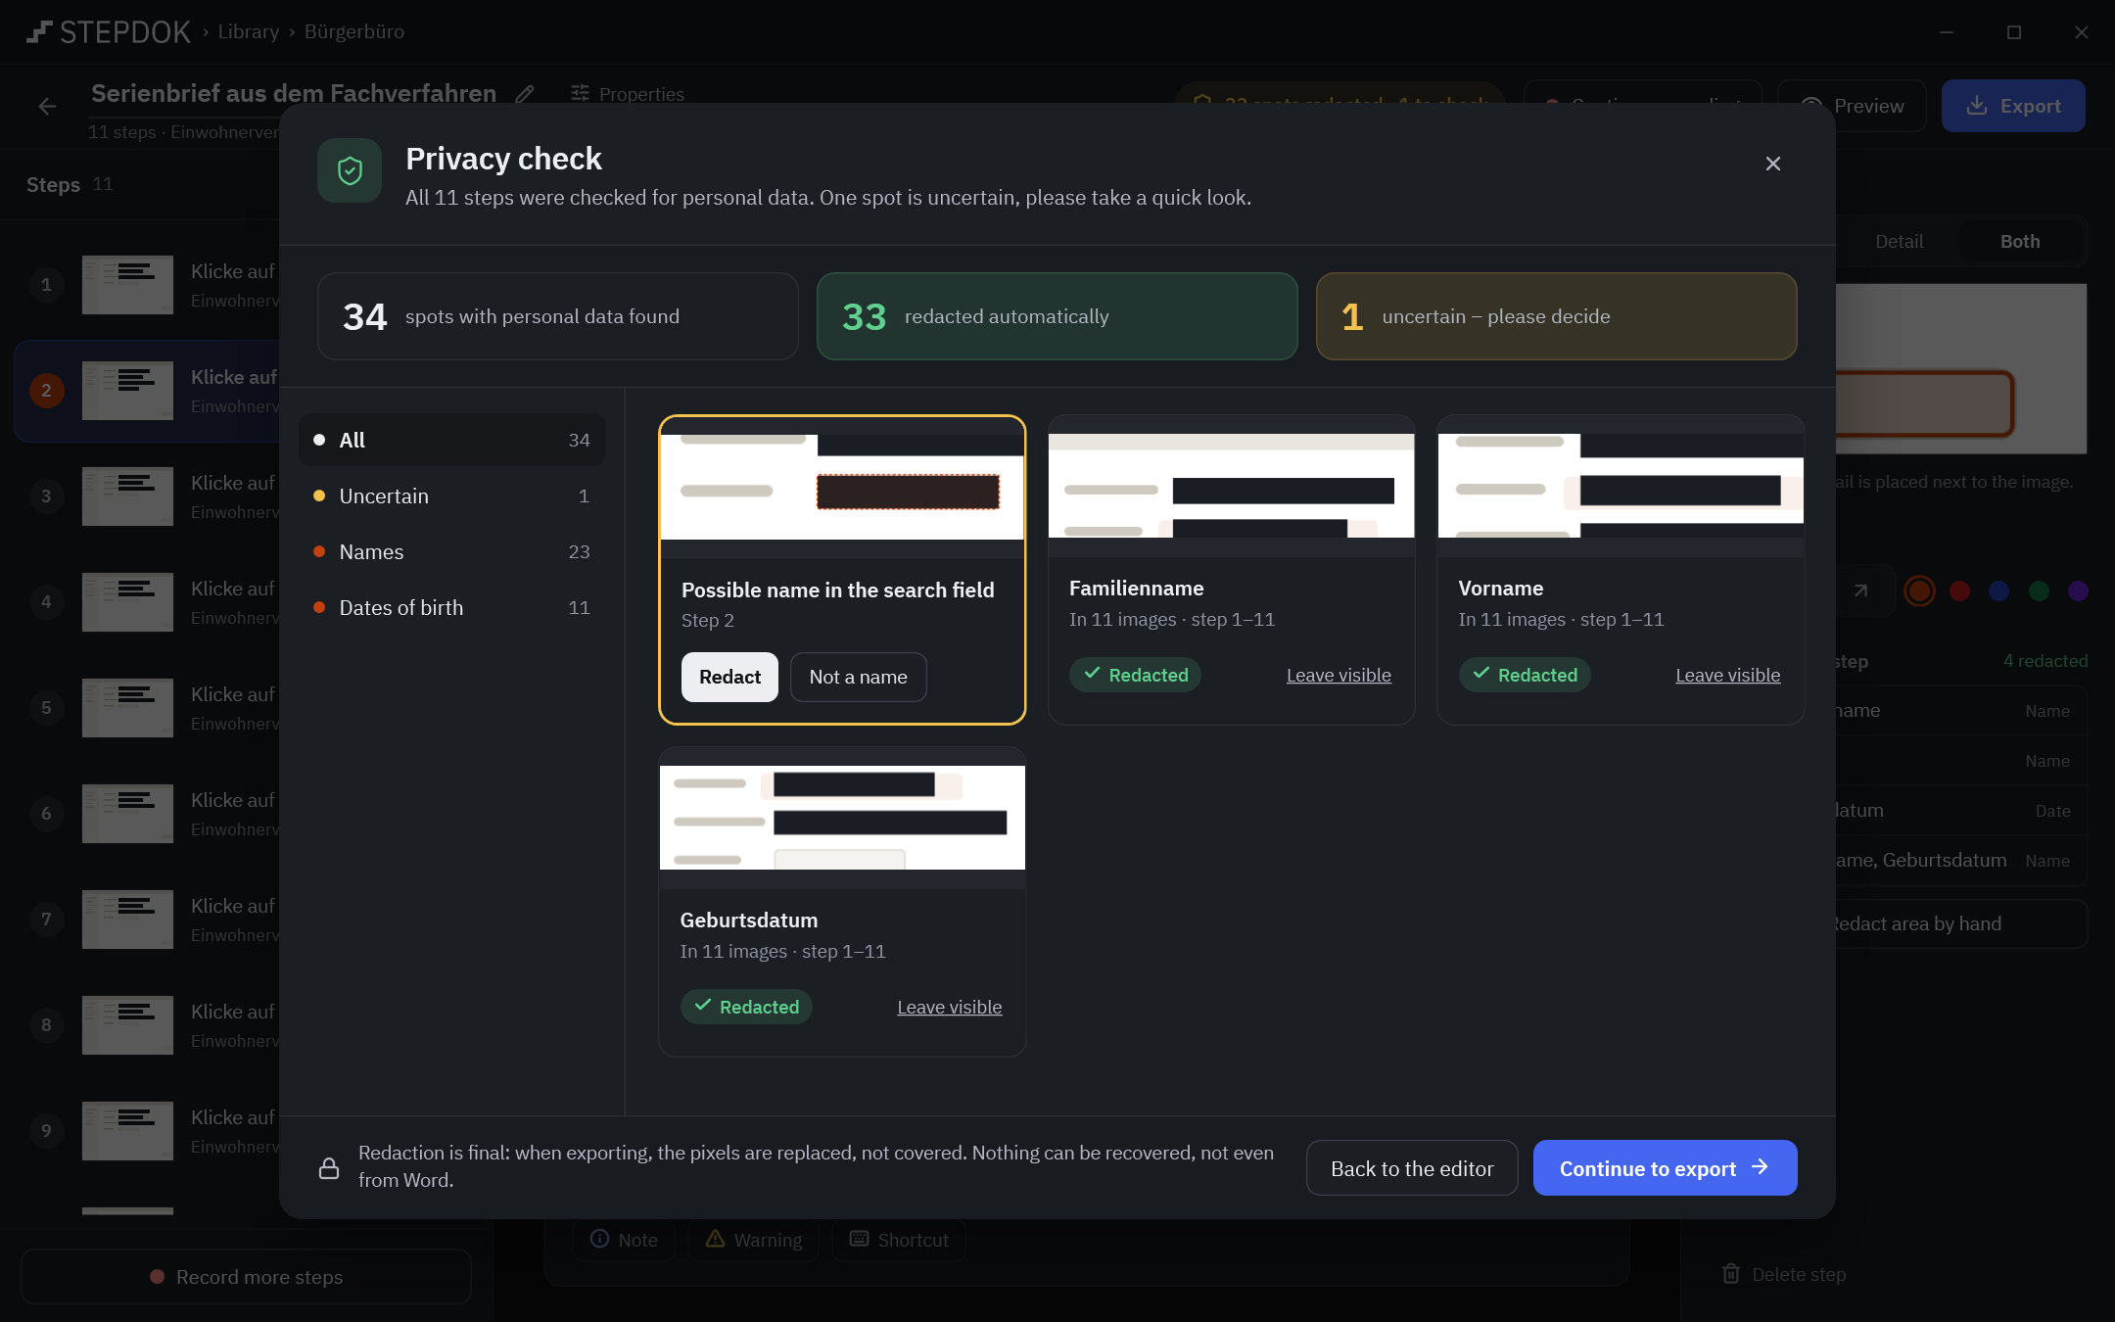Open Properties with the sliders icon
The width and height of the screenshot is (2115, 1322).
pos(581,93)
